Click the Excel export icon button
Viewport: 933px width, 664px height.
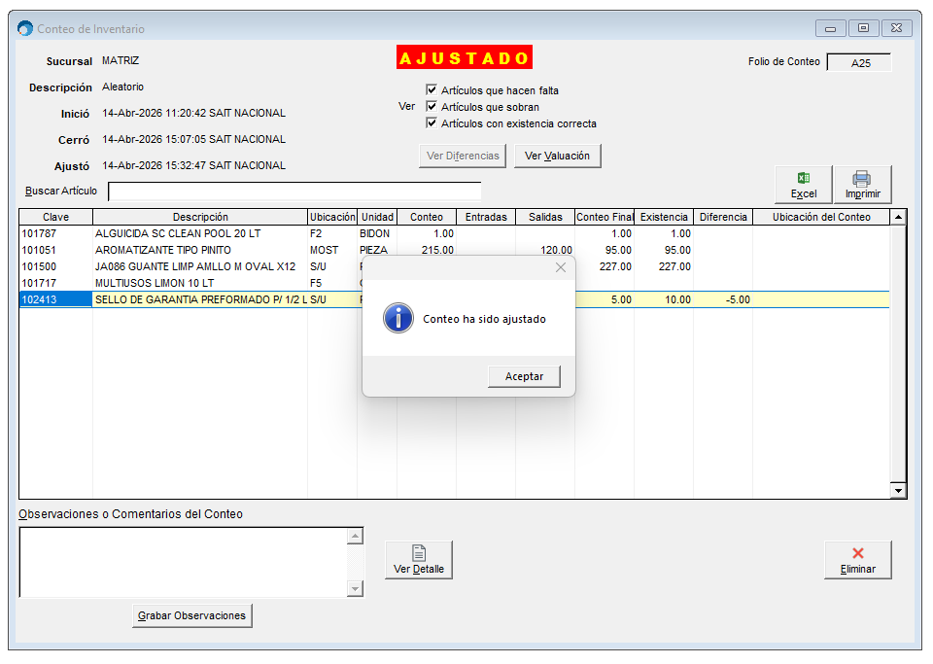click(803, 184)
